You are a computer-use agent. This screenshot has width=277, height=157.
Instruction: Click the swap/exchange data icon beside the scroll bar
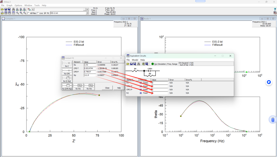click(x=29, y=9)
